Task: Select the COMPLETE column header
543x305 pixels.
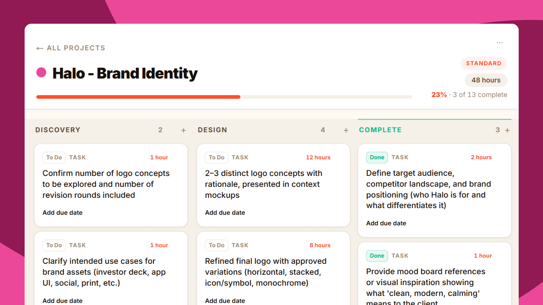Action: click(x=380, y=130)
